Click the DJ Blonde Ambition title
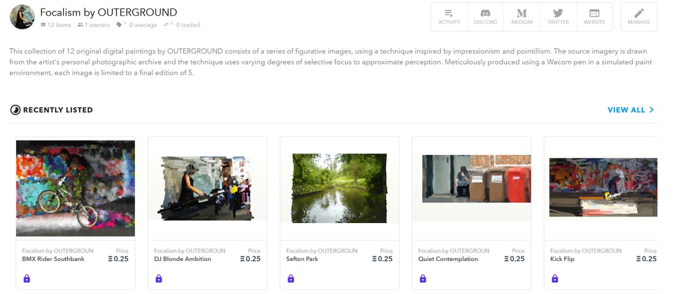The width and height of the screenshot is (693, 294). point(182,259)
